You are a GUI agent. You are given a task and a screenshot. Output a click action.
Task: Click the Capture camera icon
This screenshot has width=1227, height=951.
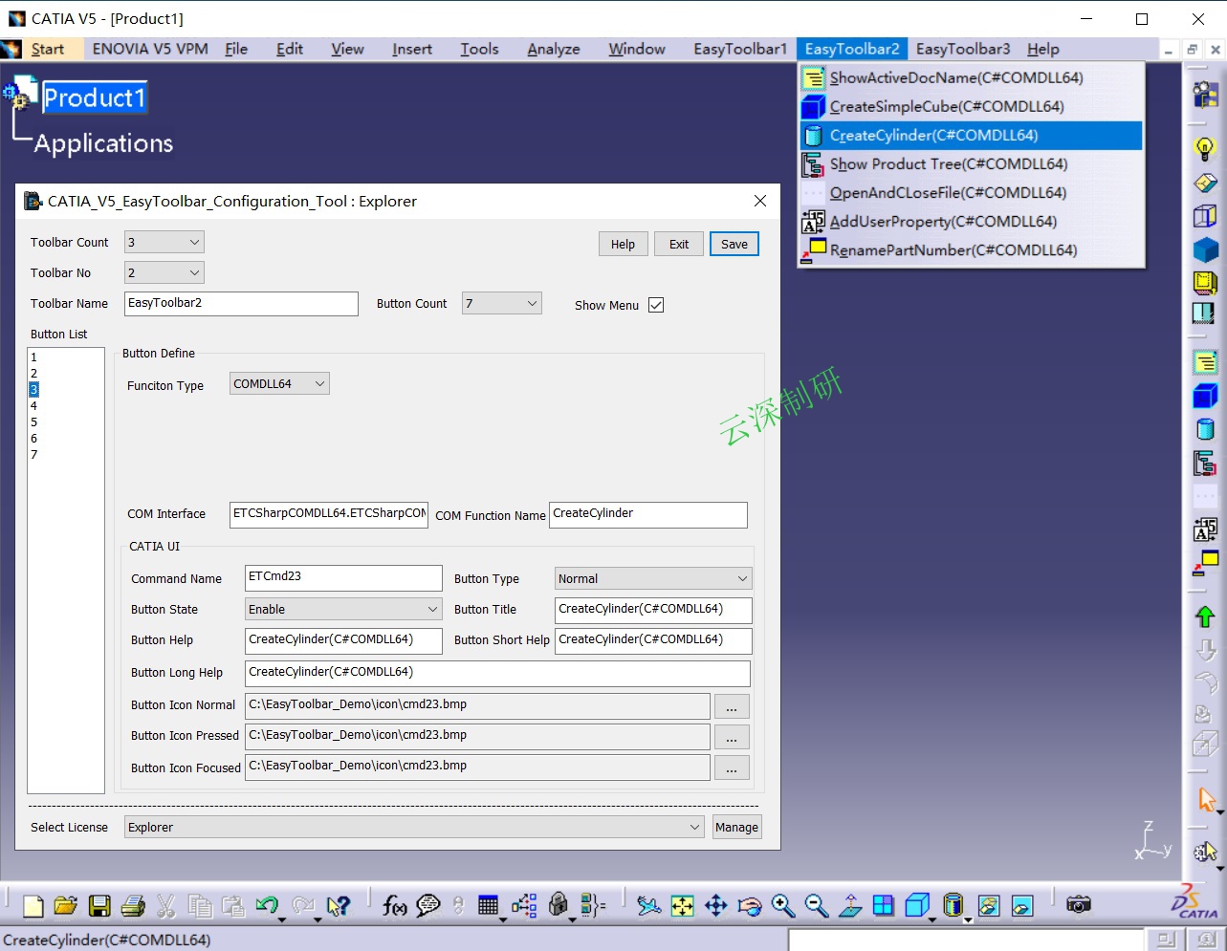(1079, 905)
